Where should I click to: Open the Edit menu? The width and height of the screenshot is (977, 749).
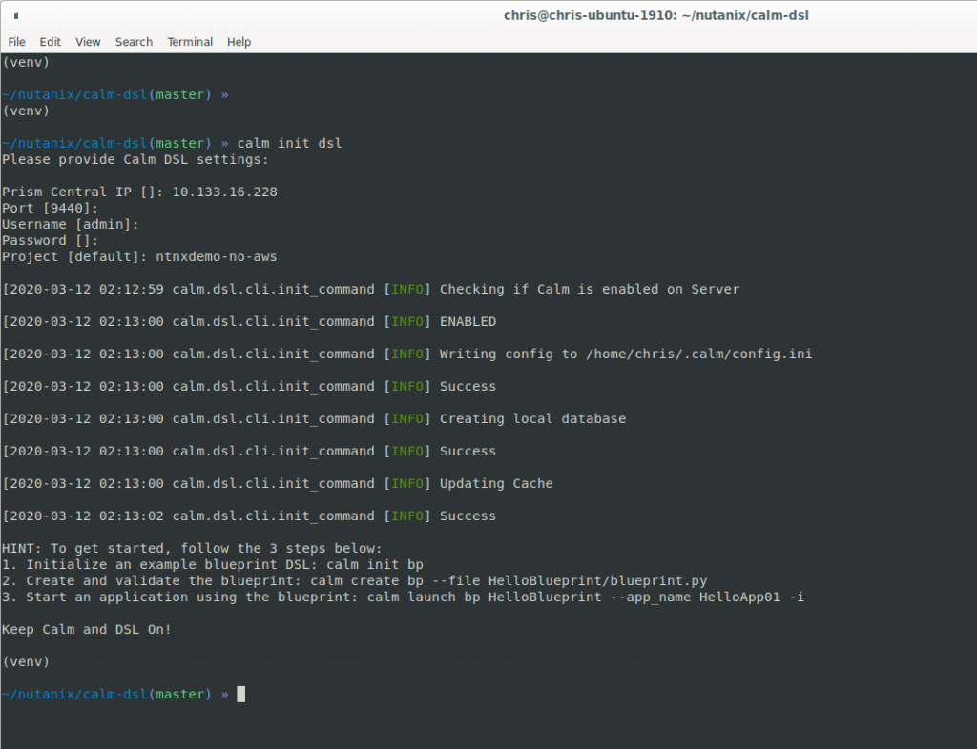coord(50,42)
